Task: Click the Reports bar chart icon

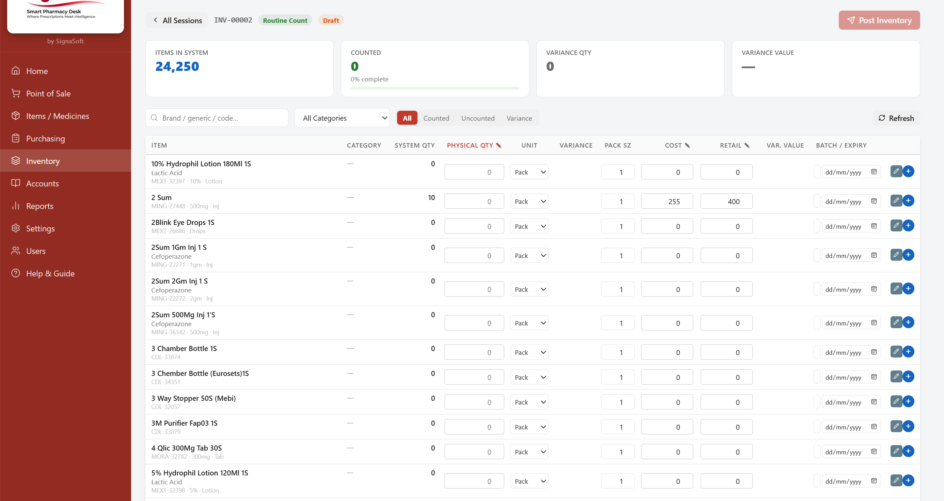Action: (x=15, y=206)
